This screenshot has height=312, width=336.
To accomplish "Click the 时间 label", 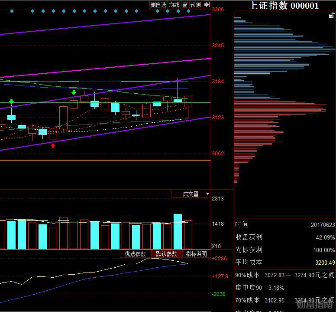I will pyautogui.click(x=242, y=225).
